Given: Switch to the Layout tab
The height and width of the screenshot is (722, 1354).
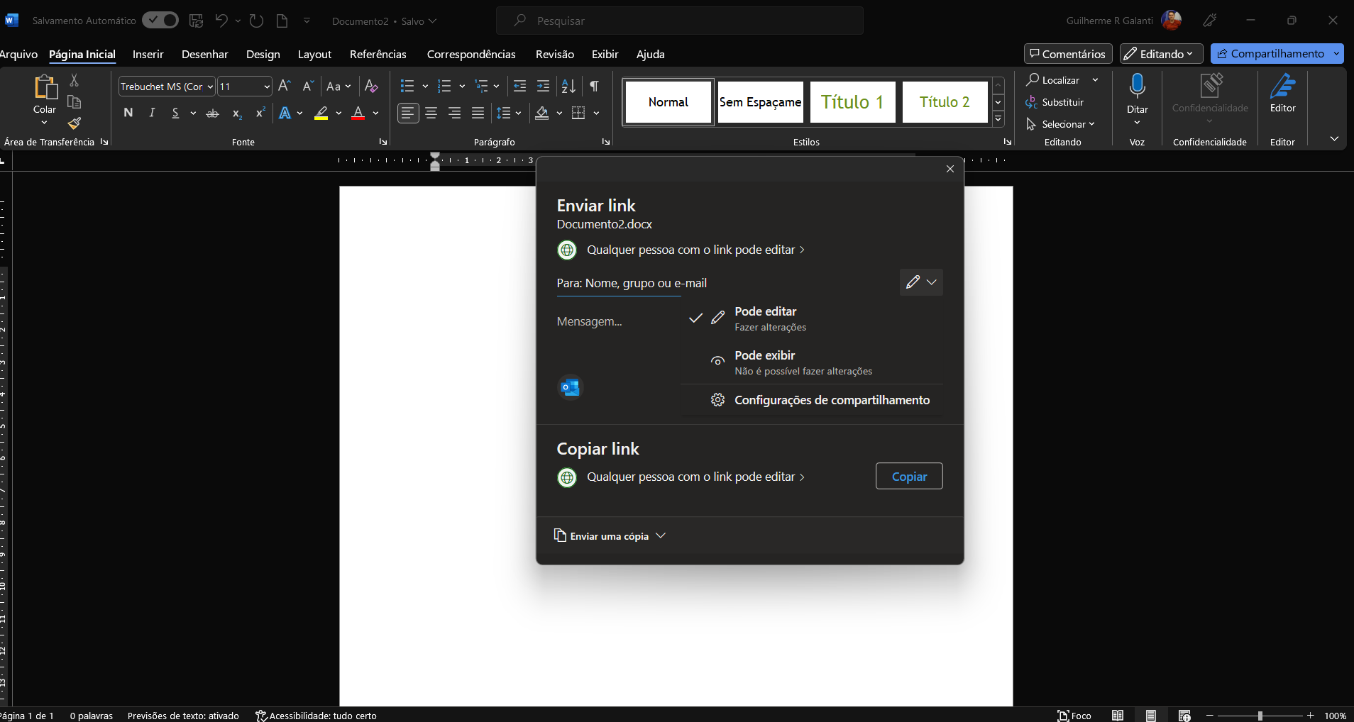Looking at the screenshot, I should click(314, 54).
